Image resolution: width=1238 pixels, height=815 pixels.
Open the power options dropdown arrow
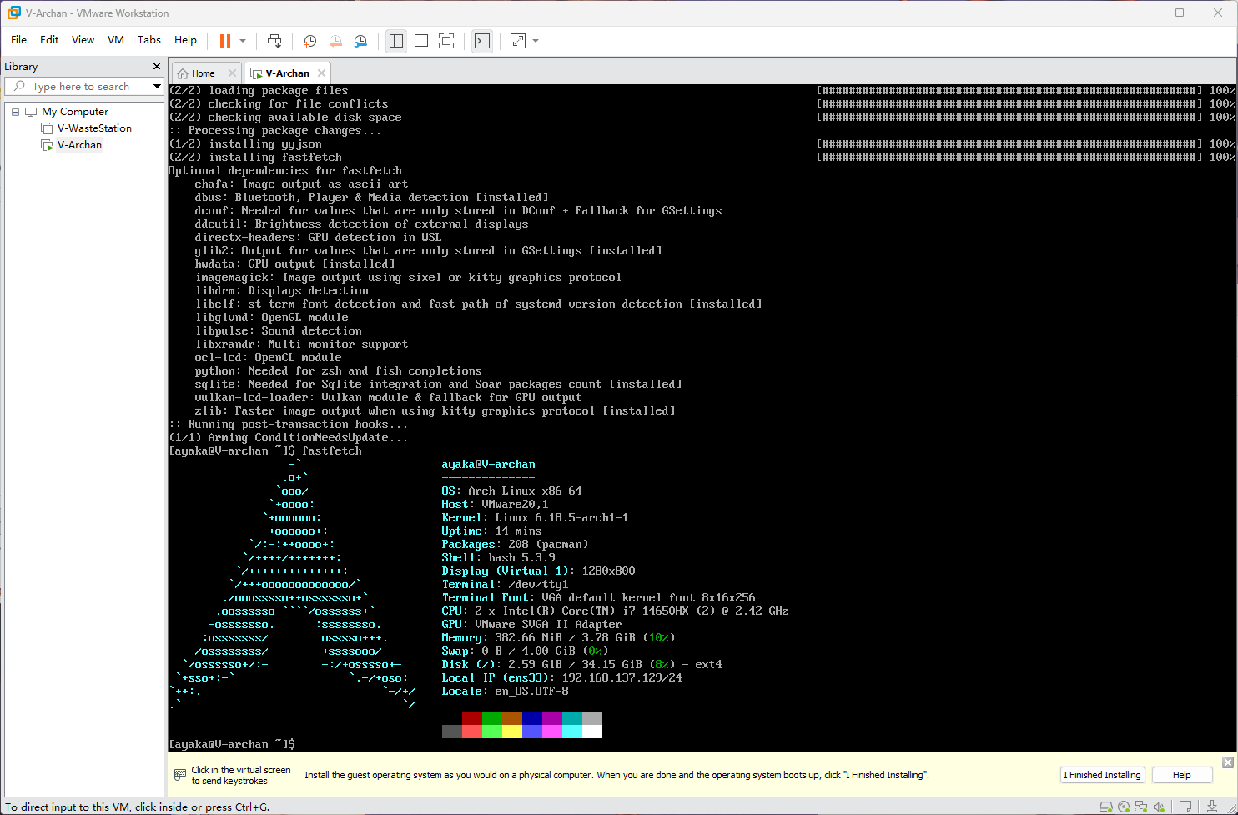pos(243,41)
